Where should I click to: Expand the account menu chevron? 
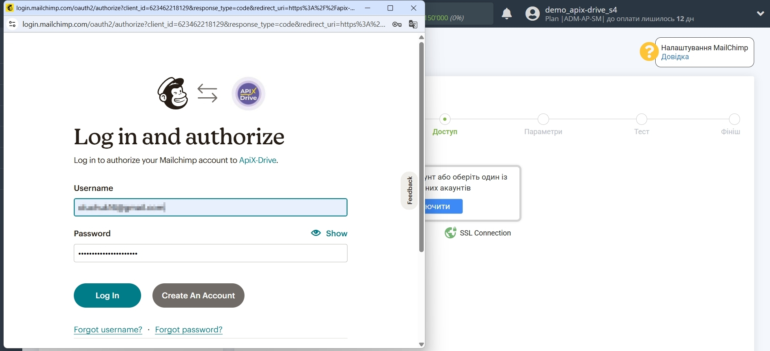tap(760, 13)
